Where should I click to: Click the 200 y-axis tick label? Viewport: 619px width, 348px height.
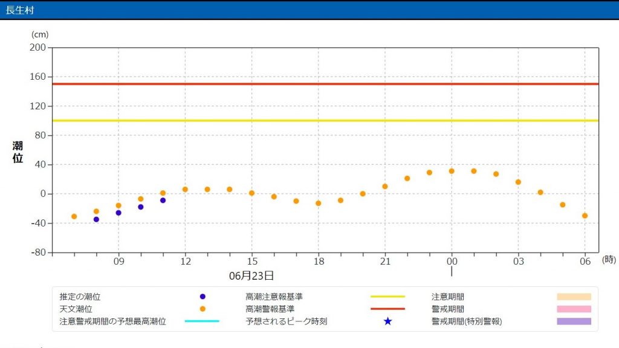[37, 47]
